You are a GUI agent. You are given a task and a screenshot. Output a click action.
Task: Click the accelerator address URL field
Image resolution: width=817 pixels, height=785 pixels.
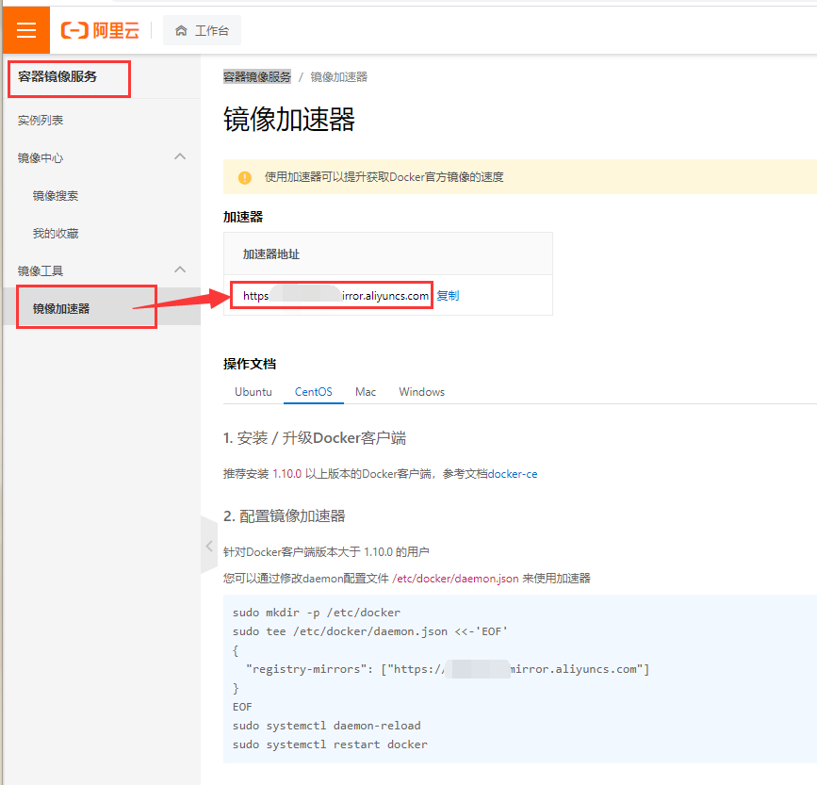click(x=336, y=296)
